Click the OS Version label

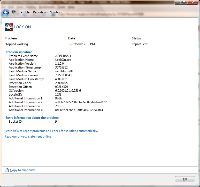click(x=17, y=91)
